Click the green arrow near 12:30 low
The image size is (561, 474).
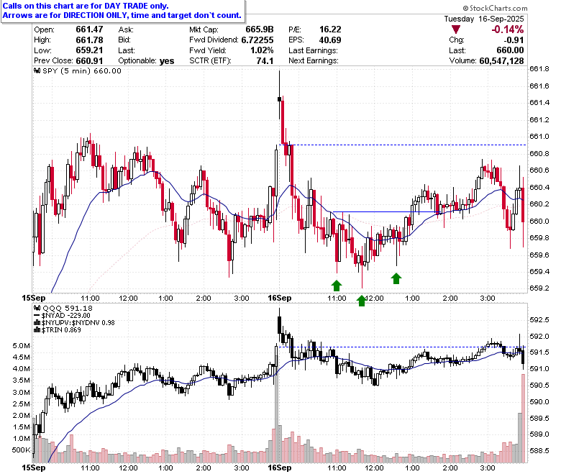pos(396,278)
